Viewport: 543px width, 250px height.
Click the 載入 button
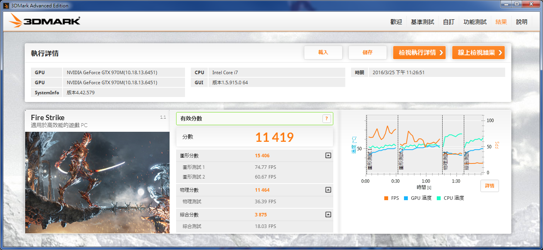(323, 53)
